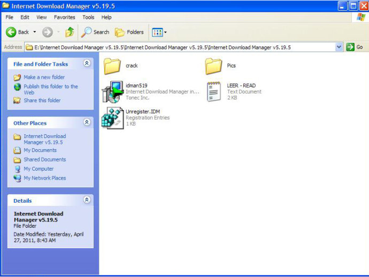Select the LEER - READ text document icon

[x=214, y=91]
